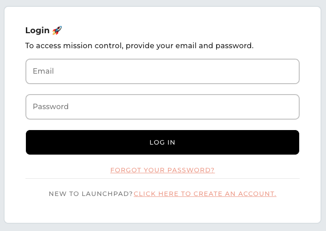
Task: Click the rocket icon in the login header
Action: (x=57, y=30)
